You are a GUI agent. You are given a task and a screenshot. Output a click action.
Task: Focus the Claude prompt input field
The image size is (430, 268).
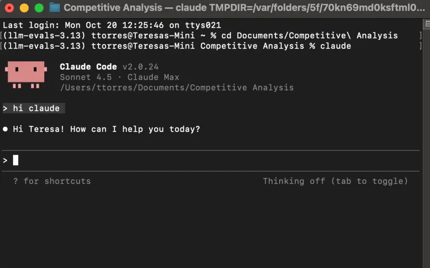tap(211, 161)
